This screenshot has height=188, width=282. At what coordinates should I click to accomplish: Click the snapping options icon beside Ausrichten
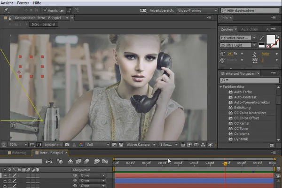point(69,10)
